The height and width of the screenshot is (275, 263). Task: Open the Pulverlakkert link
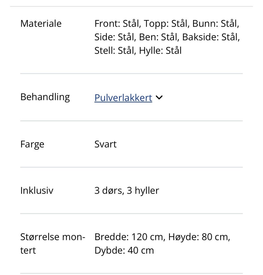coord(123,98)
